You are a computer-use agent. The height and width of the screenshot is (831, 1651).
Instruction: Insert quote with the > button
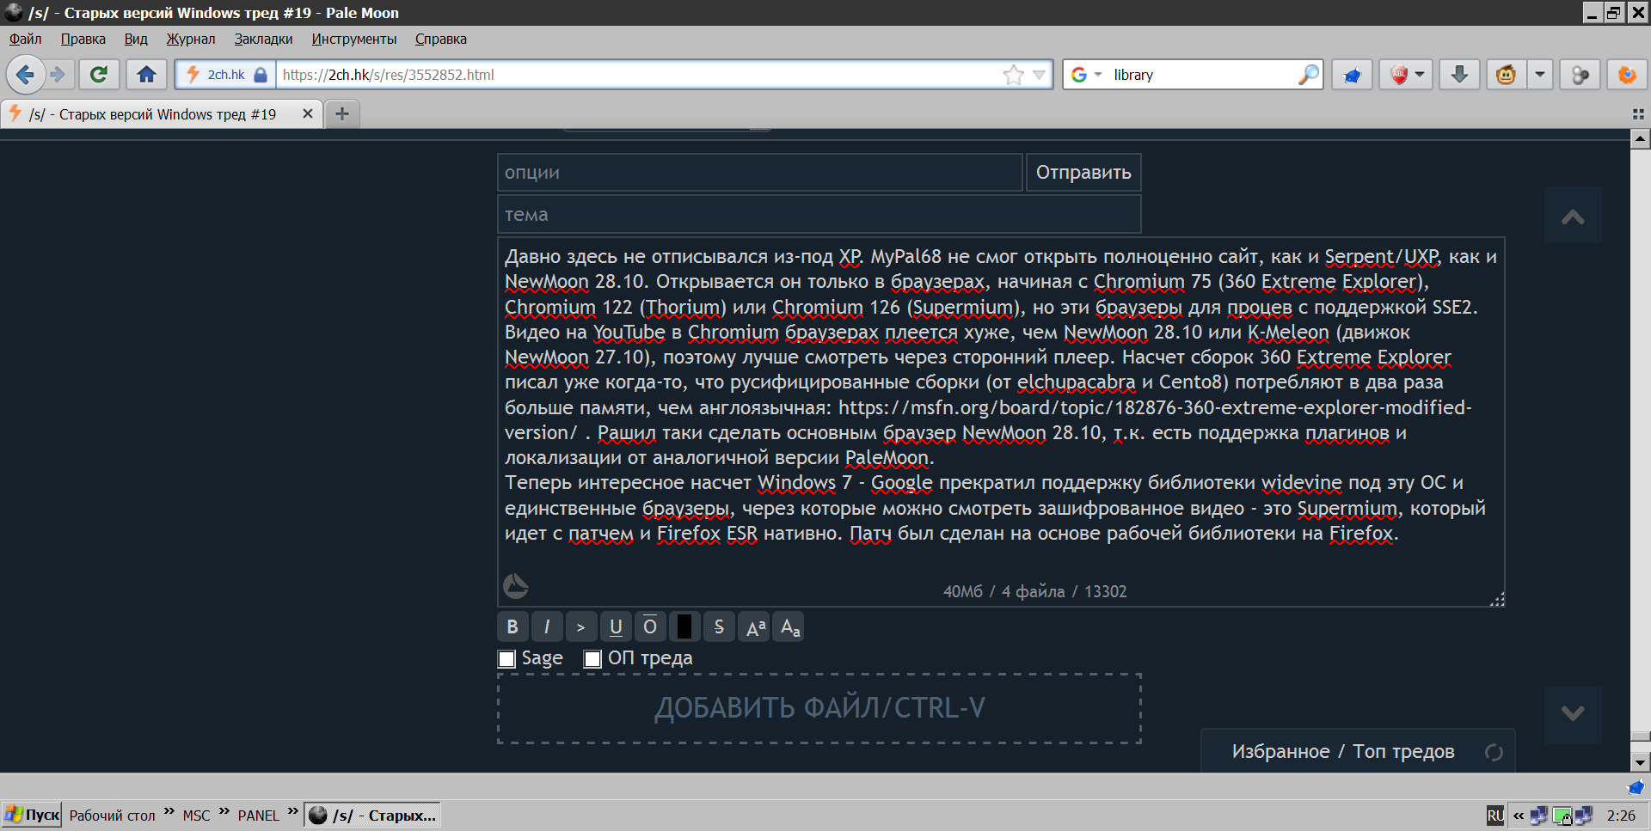click(581, 627)
